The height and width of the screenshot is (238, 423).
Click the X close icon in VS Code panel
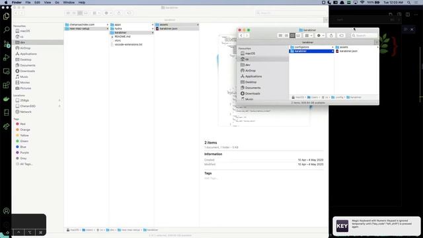[412, 29]
